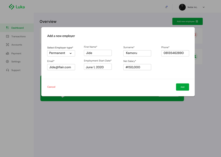
Task: Click the green Add button
Action: pyautogui.click(x=182, y=87)
